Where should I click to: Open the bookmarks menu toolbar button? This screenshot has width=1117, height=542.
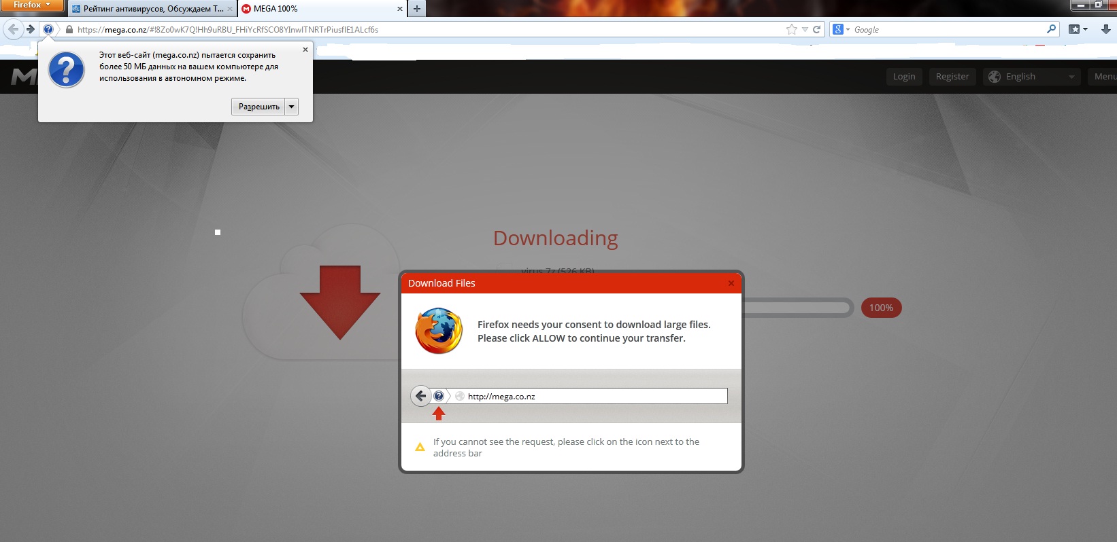click(x=1078, y=29)
